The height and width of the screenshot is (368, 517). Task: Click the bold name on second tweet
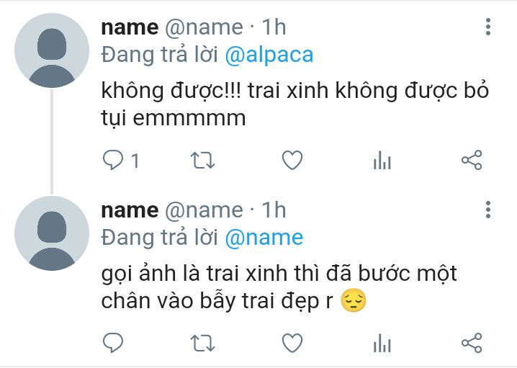coord(130,210)
